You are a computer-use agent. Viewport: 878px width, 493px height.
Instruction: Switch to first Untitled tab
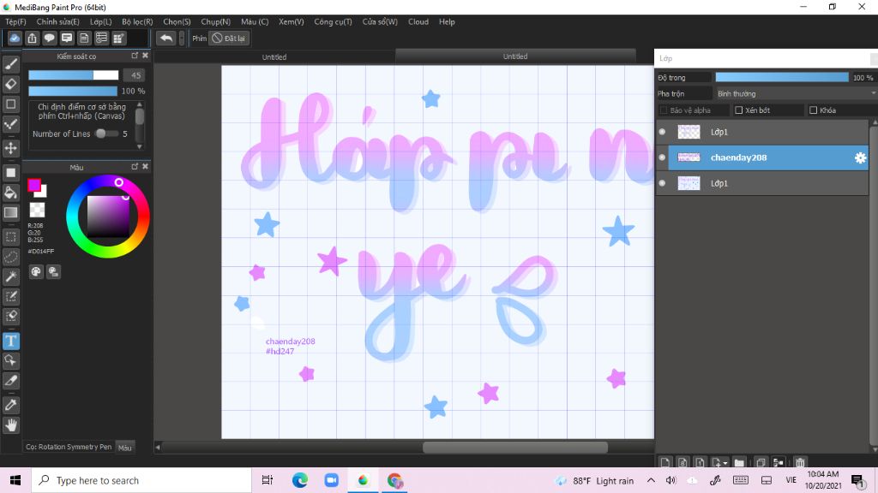coord(274,57)
